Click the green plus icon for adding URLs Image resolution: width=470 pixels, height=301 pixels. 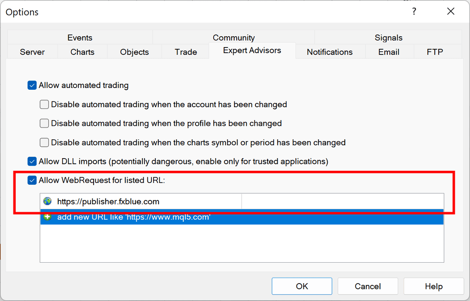click(x=48, y=216)
